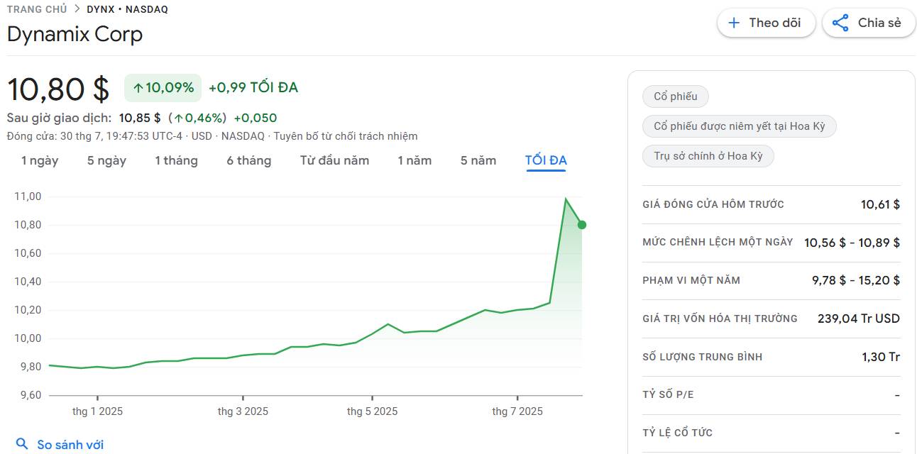The image size is (917, 454).
Task: Click the green endpoint dot on the chart
Action: pyautogui.click(x=582, y=225)
